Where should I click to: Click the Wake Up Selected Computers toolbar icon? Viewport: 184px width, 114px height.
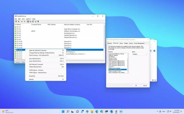pos(16,21)
